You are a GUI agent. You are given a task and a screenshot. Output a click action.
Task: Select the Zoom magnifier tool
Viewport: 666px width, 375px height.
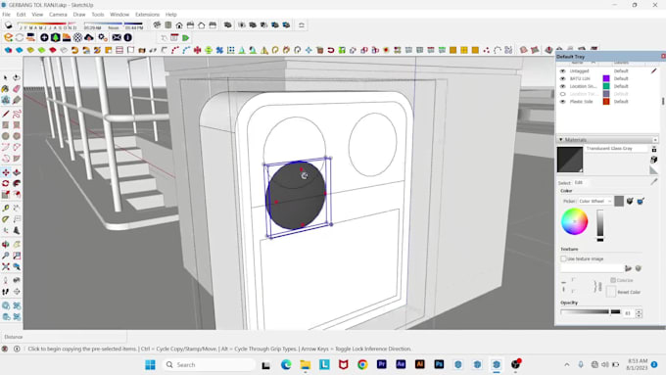tap(6, 256)
